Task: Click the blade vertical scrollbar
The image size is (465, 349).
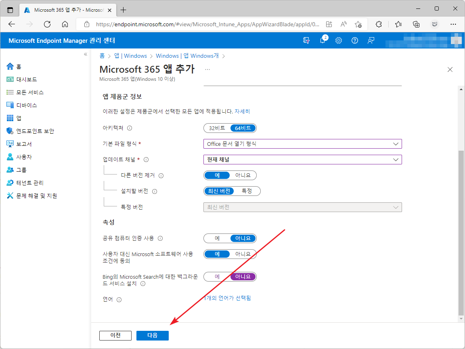Action: point(461,233)
